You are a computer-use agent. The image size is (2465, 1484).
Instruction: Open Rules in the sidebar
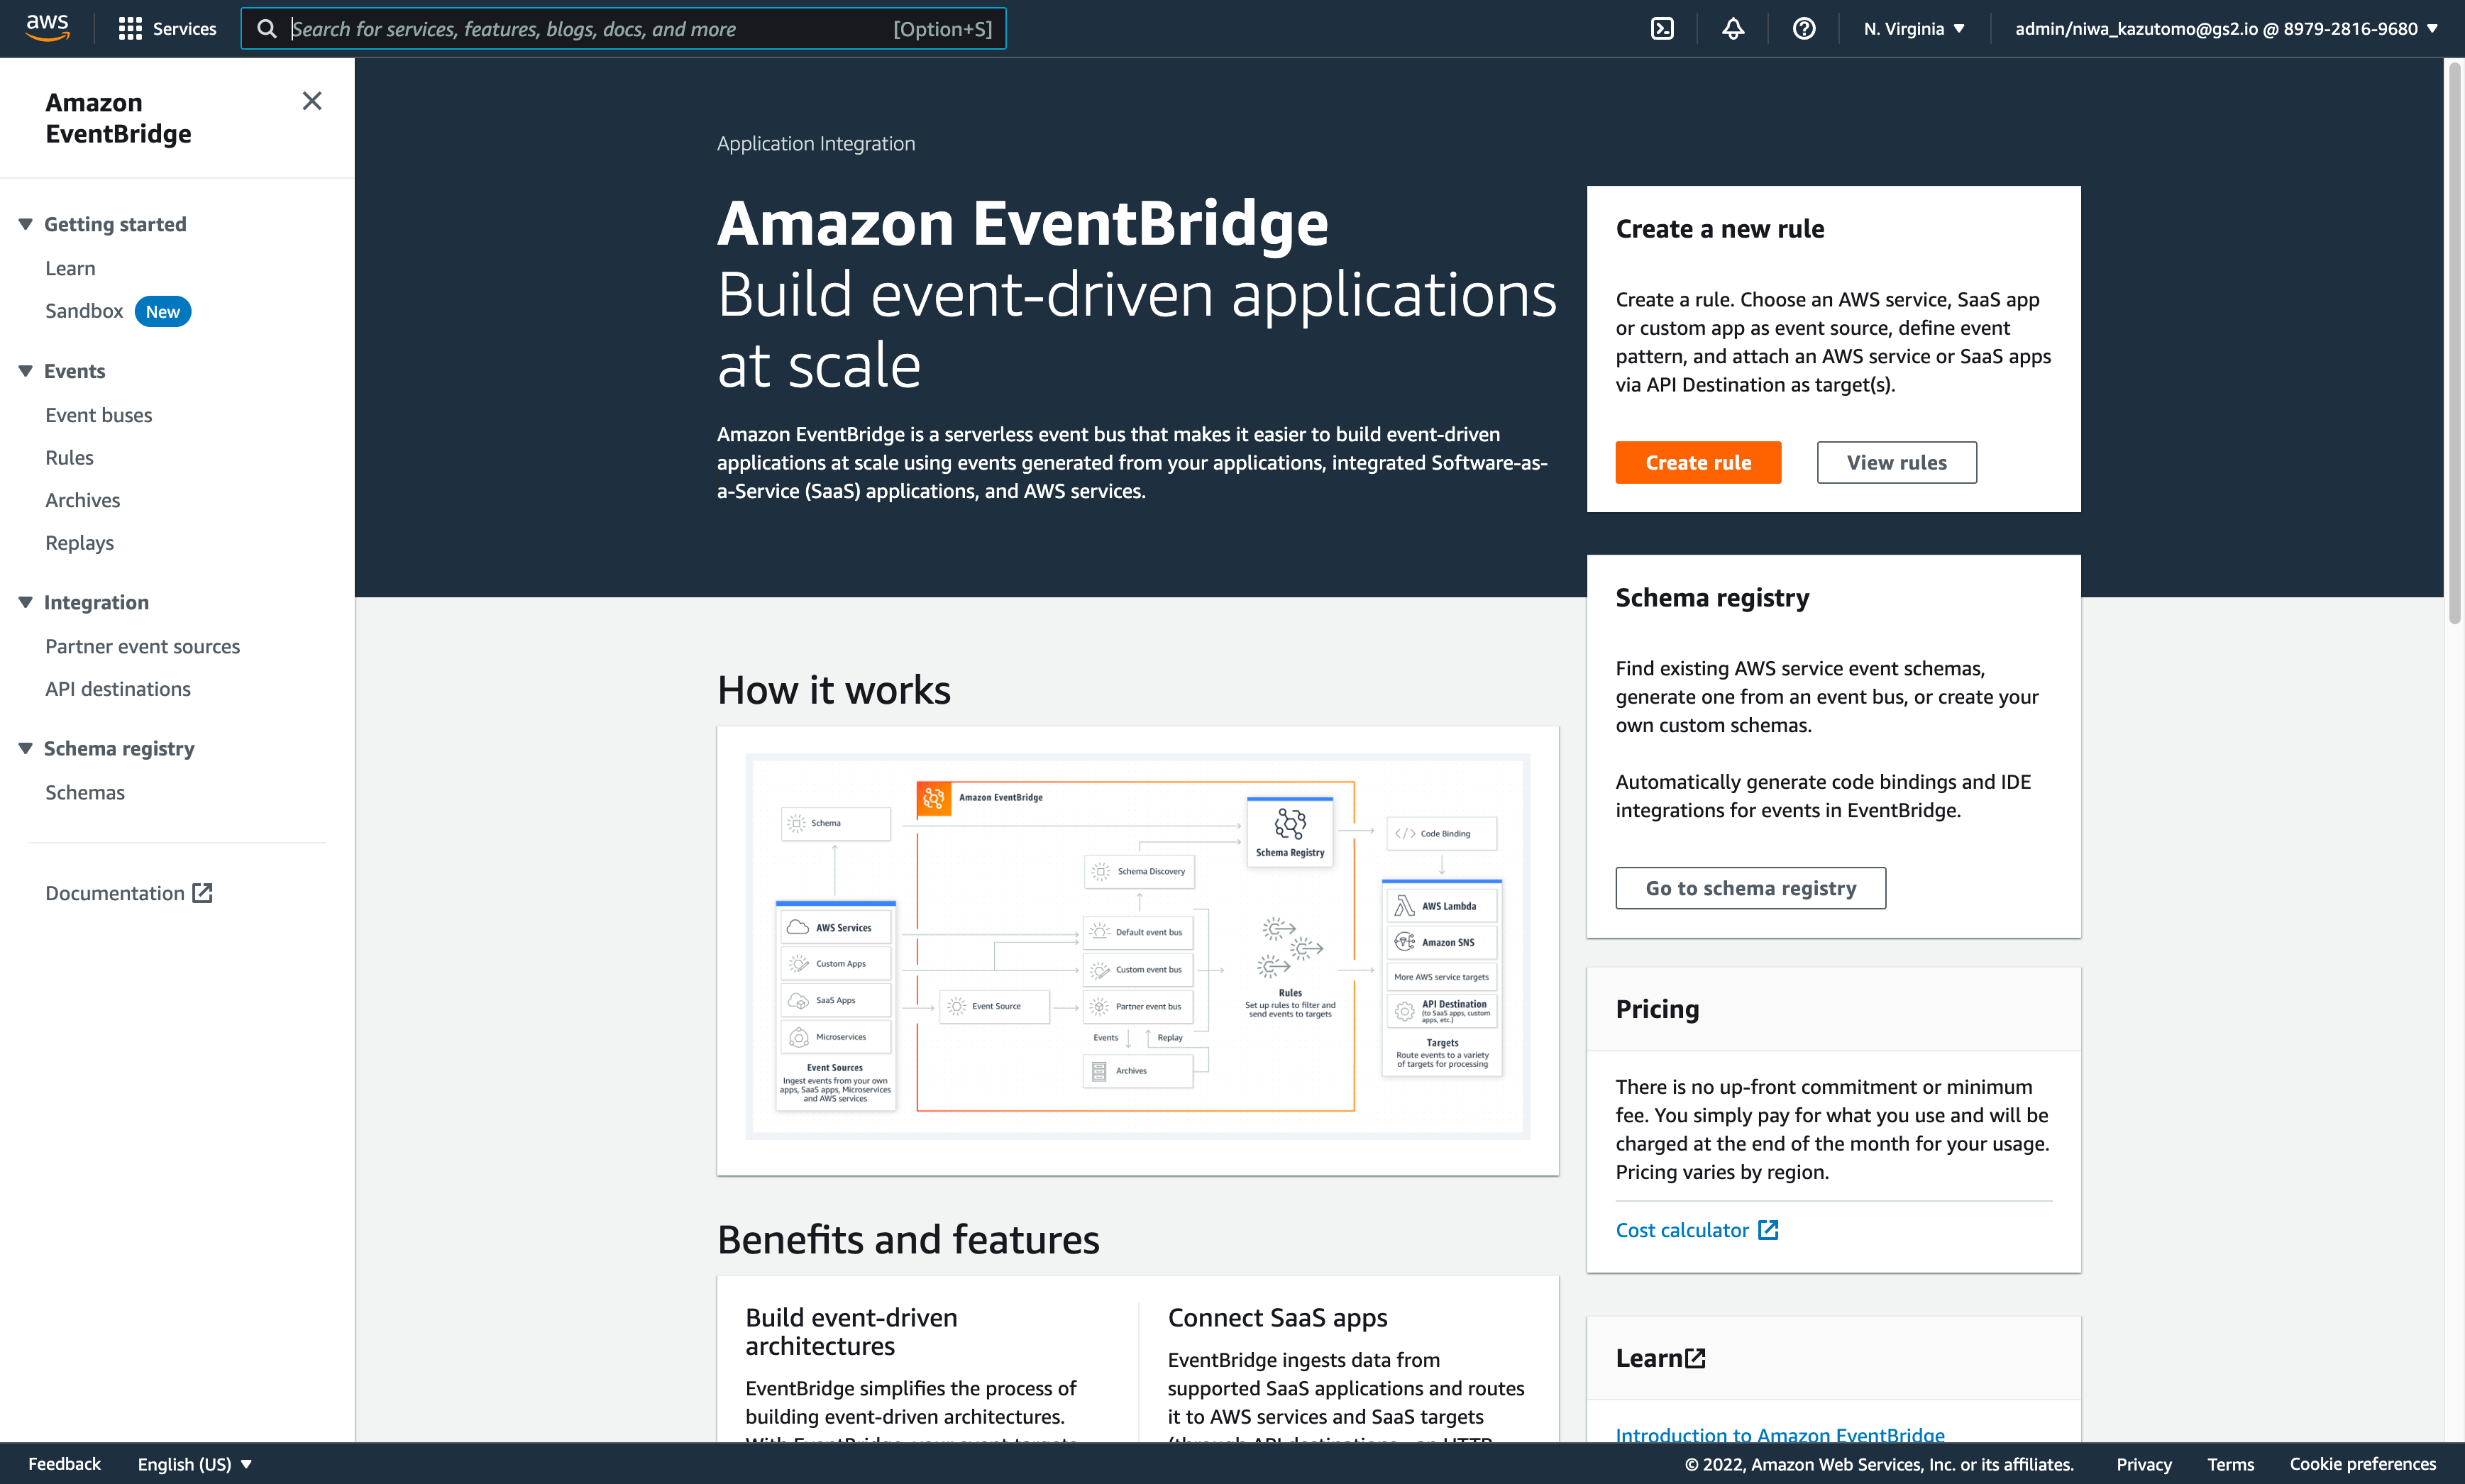point(69,458)
